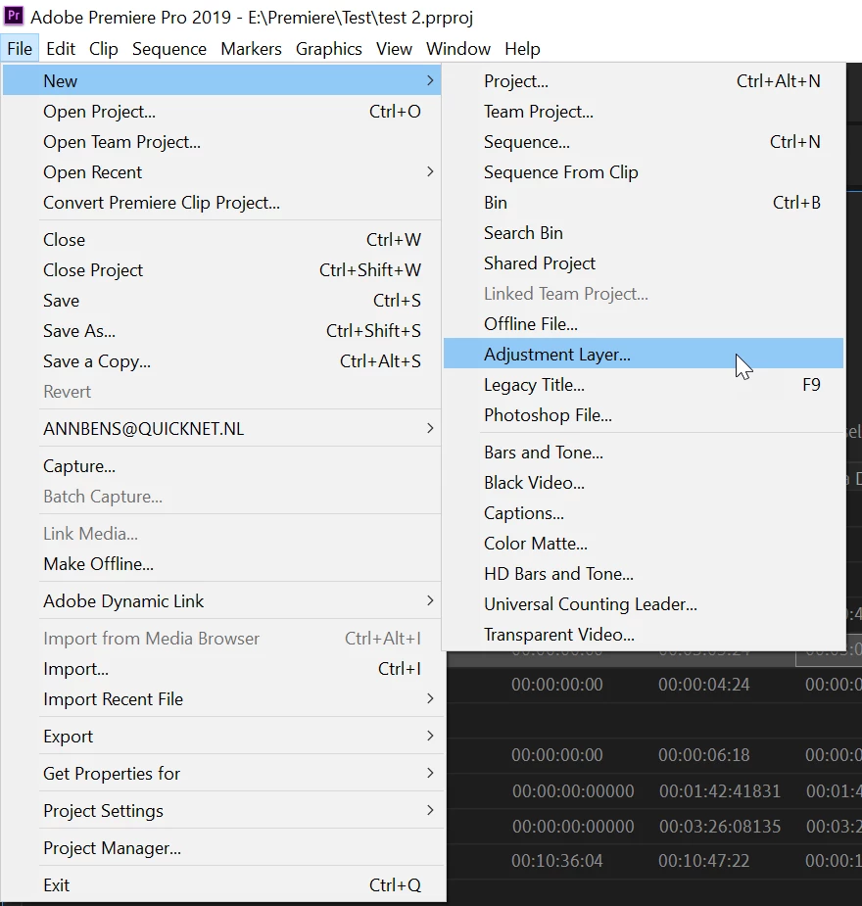
Task: Create a new Team Project
Action: point(643,112)
